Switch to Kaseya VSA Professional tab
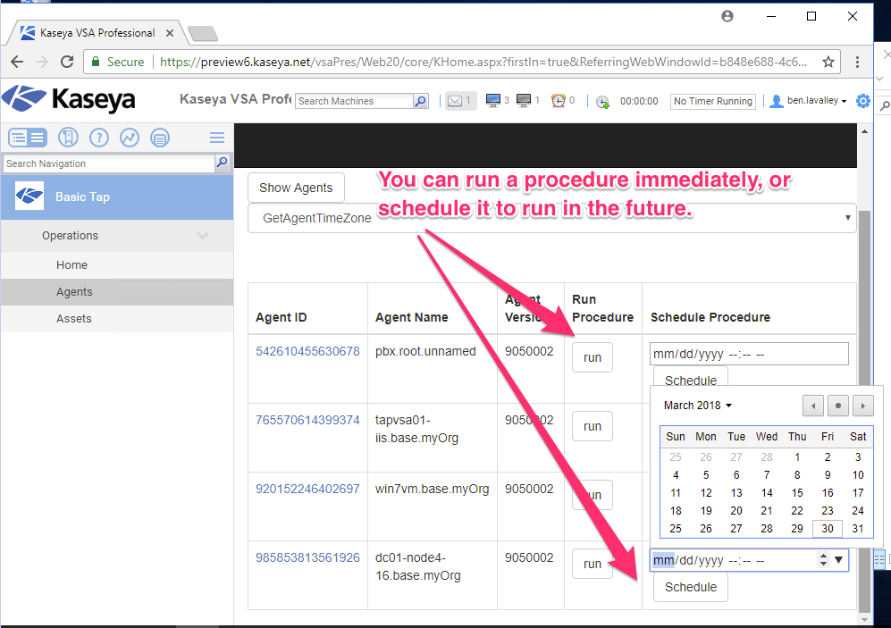891x628 pixels. [97, 33]
